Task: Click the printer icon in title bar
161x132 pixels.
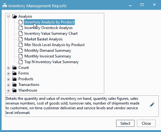Action: tap(5, 5)
